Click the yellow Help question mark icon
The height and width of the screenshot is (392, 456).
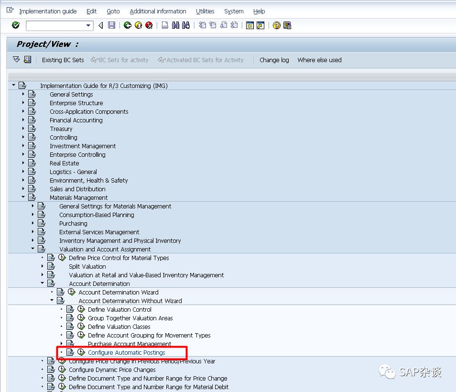277,25
